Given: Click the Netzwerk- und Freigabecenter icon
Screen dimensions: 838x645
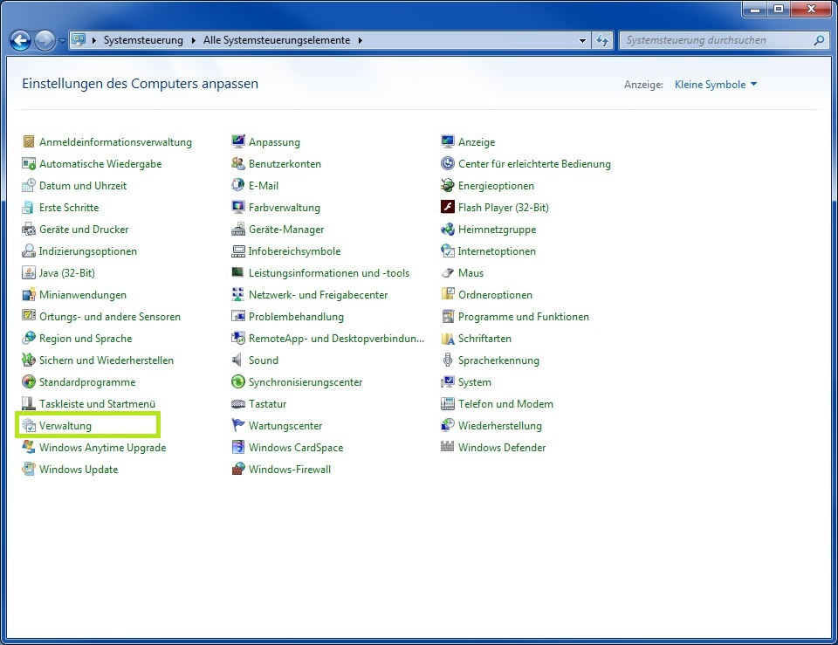Looking at the screenshot, I should tap(237, 294).
